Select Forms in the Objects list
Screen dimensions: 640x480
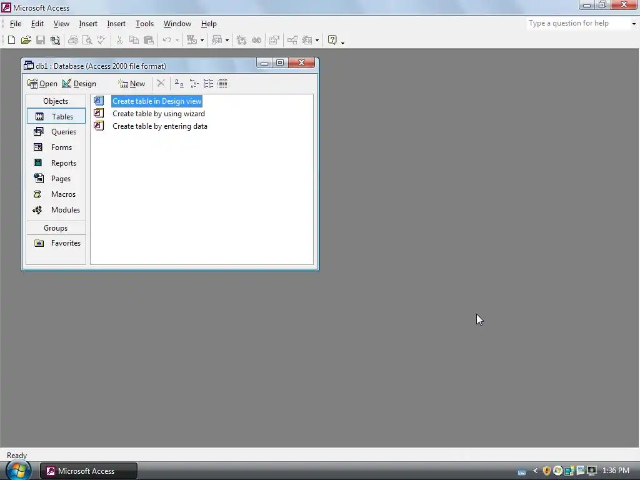(56, 147)
